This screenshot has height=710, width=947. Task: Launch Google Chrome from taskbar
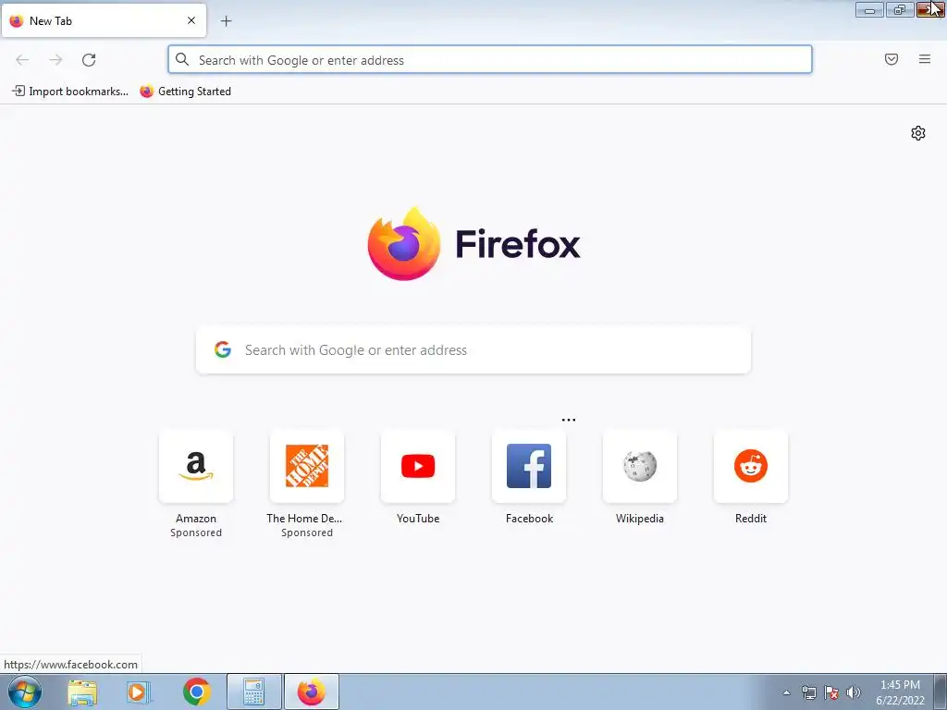[197, 692]
